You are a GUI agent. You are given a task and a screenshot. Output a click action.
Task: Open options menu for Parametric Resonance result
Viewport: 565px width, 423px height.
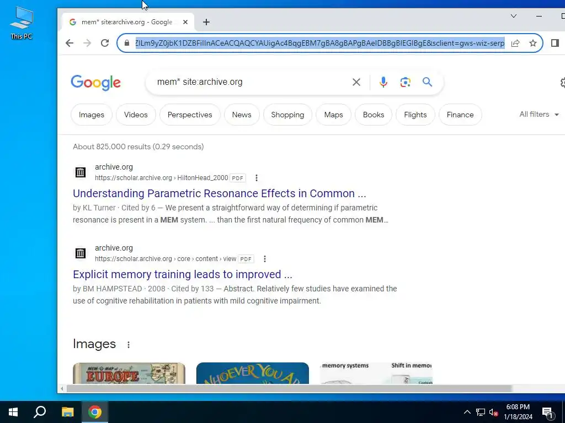[x=256, y=178]
